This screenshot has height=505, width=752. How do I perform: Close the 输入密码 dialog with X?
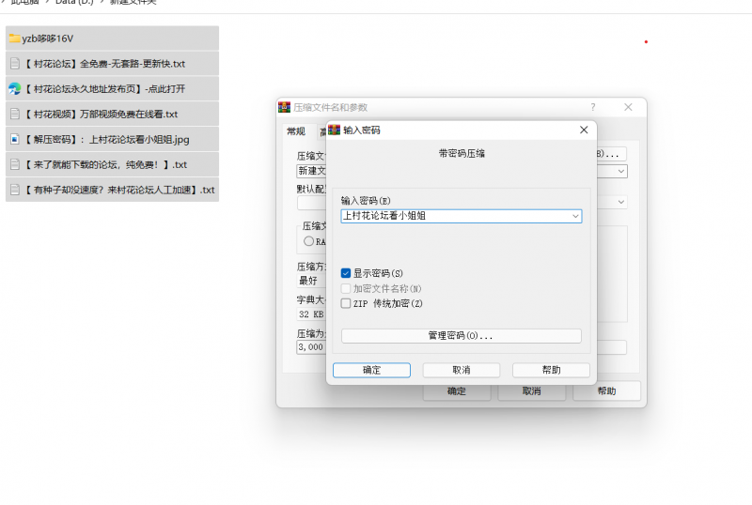pos(584,130)
